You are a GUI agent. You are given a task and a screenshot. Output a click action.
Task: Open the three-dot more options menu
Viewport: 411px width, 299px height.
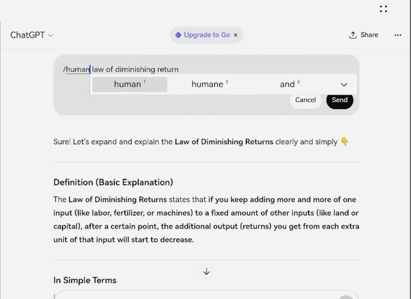397,35
